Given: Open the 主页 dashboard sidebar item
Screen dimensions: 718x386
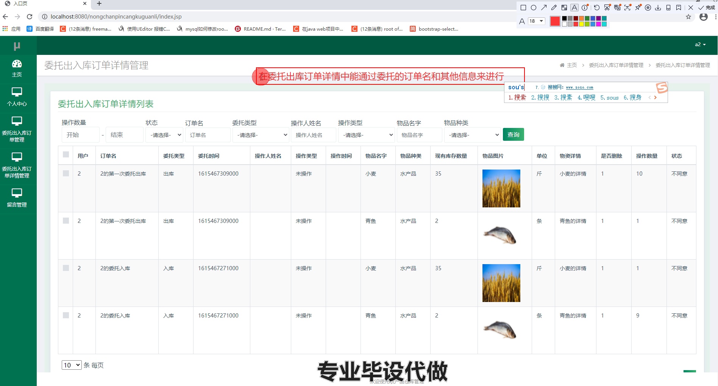Looking at the screenshot, I should (x=17, y=68).
